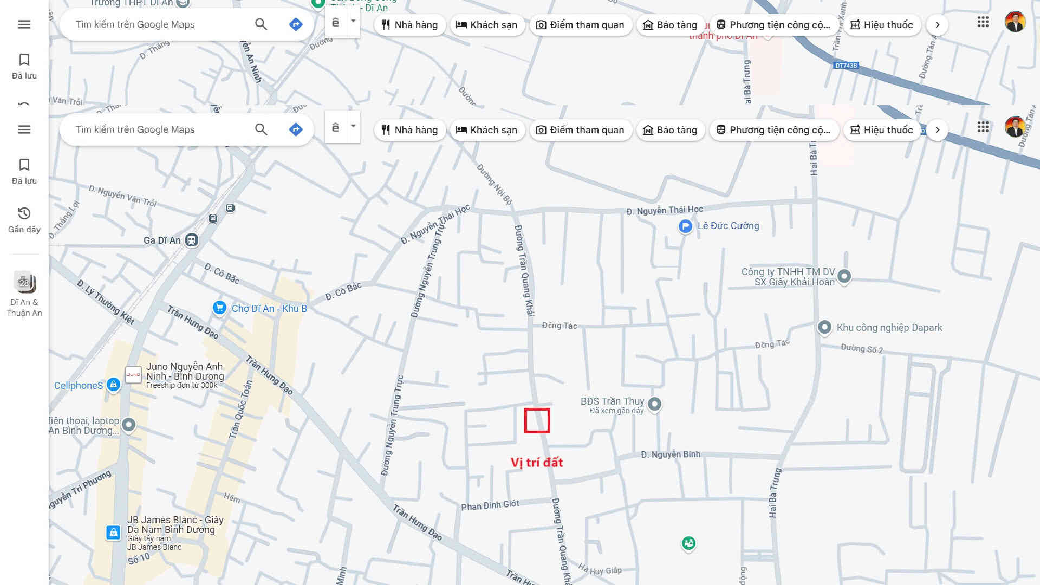1040x585 pixels.
Task: Expand the upper layer options dropdown arrow
Action: pyautogui.click(x=353, y=21)
